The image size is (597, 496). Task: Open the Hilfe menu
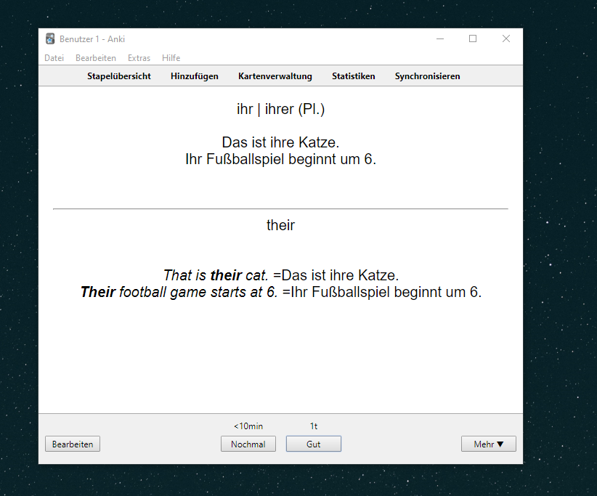[x=171, y=58]
